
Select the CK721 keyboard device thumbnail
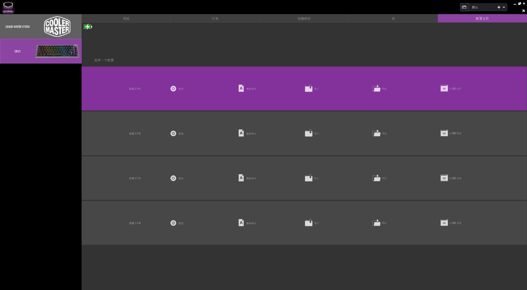pyautogui.click(x=57, y=51)
